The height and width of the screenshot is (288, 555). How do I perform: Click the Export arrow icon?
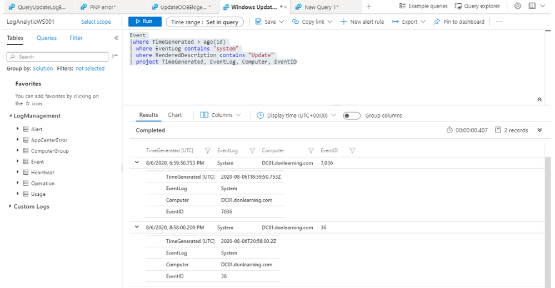395,22
